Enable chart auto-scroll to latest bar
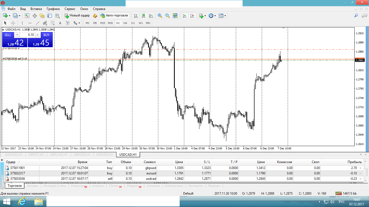 click(x=185, y=16)
